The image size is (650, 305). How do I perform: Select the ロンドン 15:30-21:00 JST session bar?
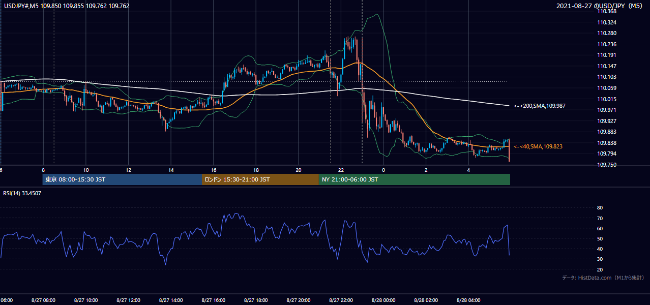[260, 179]
